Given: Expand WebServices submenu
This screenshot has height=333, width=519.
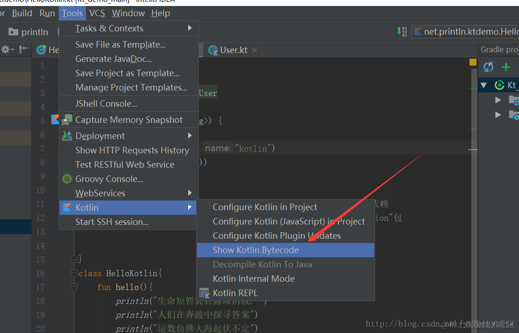Looking at the screenshot, I should pos(129,193).
